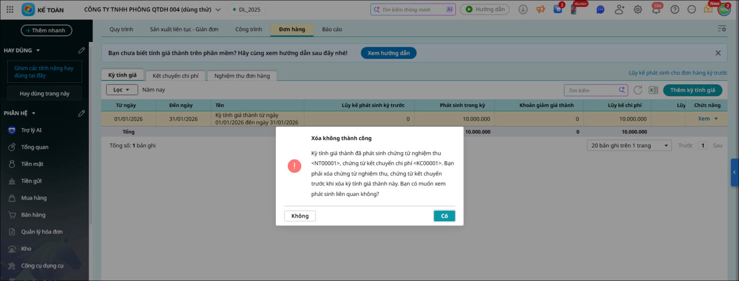Click Hay dùng trang này button
739x281 pixels.
pos(44,93)
